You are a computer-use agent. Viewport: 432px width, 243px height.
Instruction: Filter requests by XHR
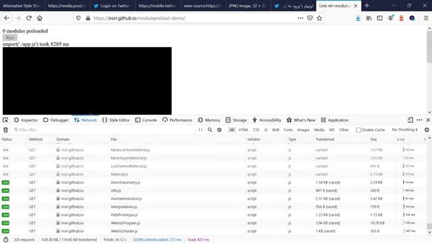coord(275,130)
